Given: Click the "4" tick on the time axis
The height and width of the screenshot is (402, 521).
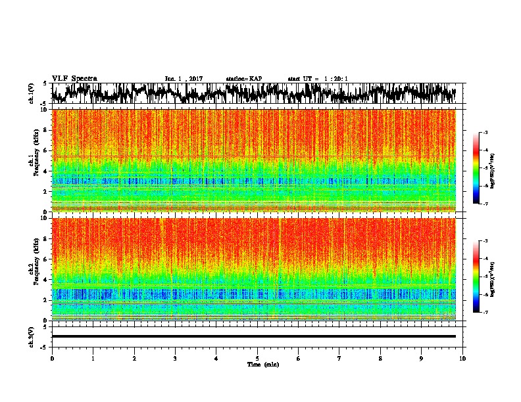Looking at the screenshot, I should (216, 359).
